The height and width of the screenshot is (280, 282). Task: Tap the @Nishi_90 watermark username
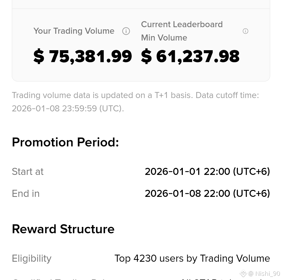click(264, 273)
